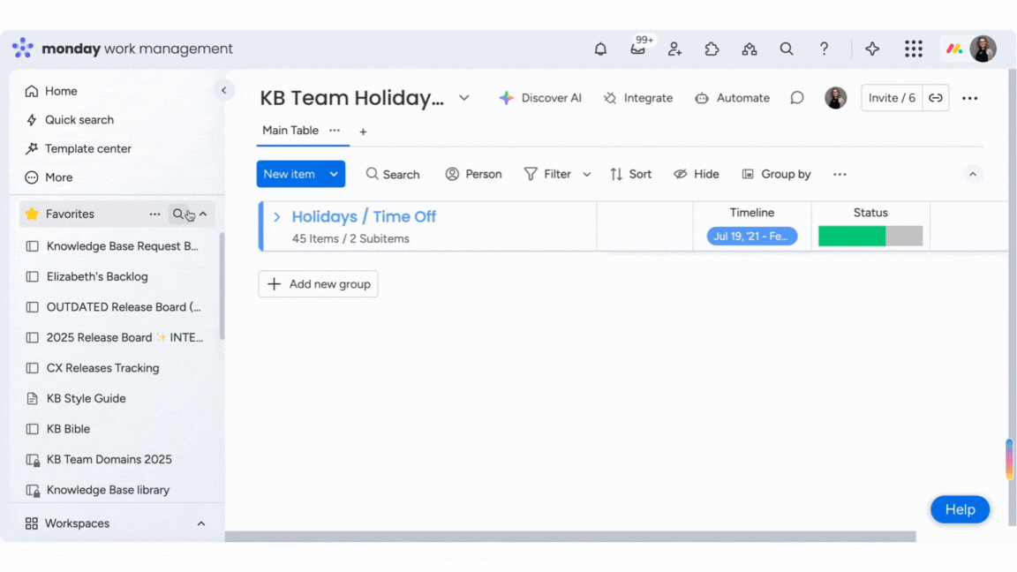The width and height of the screenshot is (1017, 572).
Task: Click the Timeline date pill Jul 19, '21
Action: click(752, 236)
